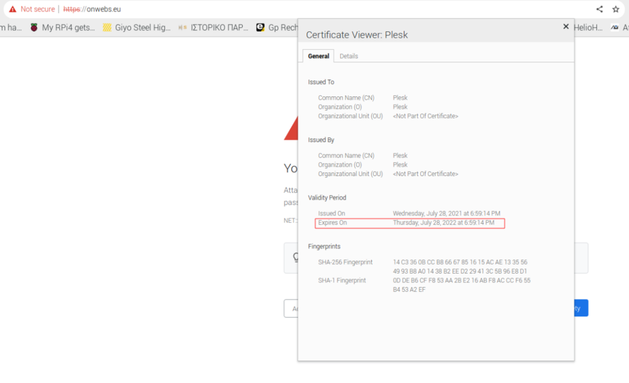Click the Expires On date value
Image resolution: width=629 pixels, height=383 pixels.
point(443,223)
